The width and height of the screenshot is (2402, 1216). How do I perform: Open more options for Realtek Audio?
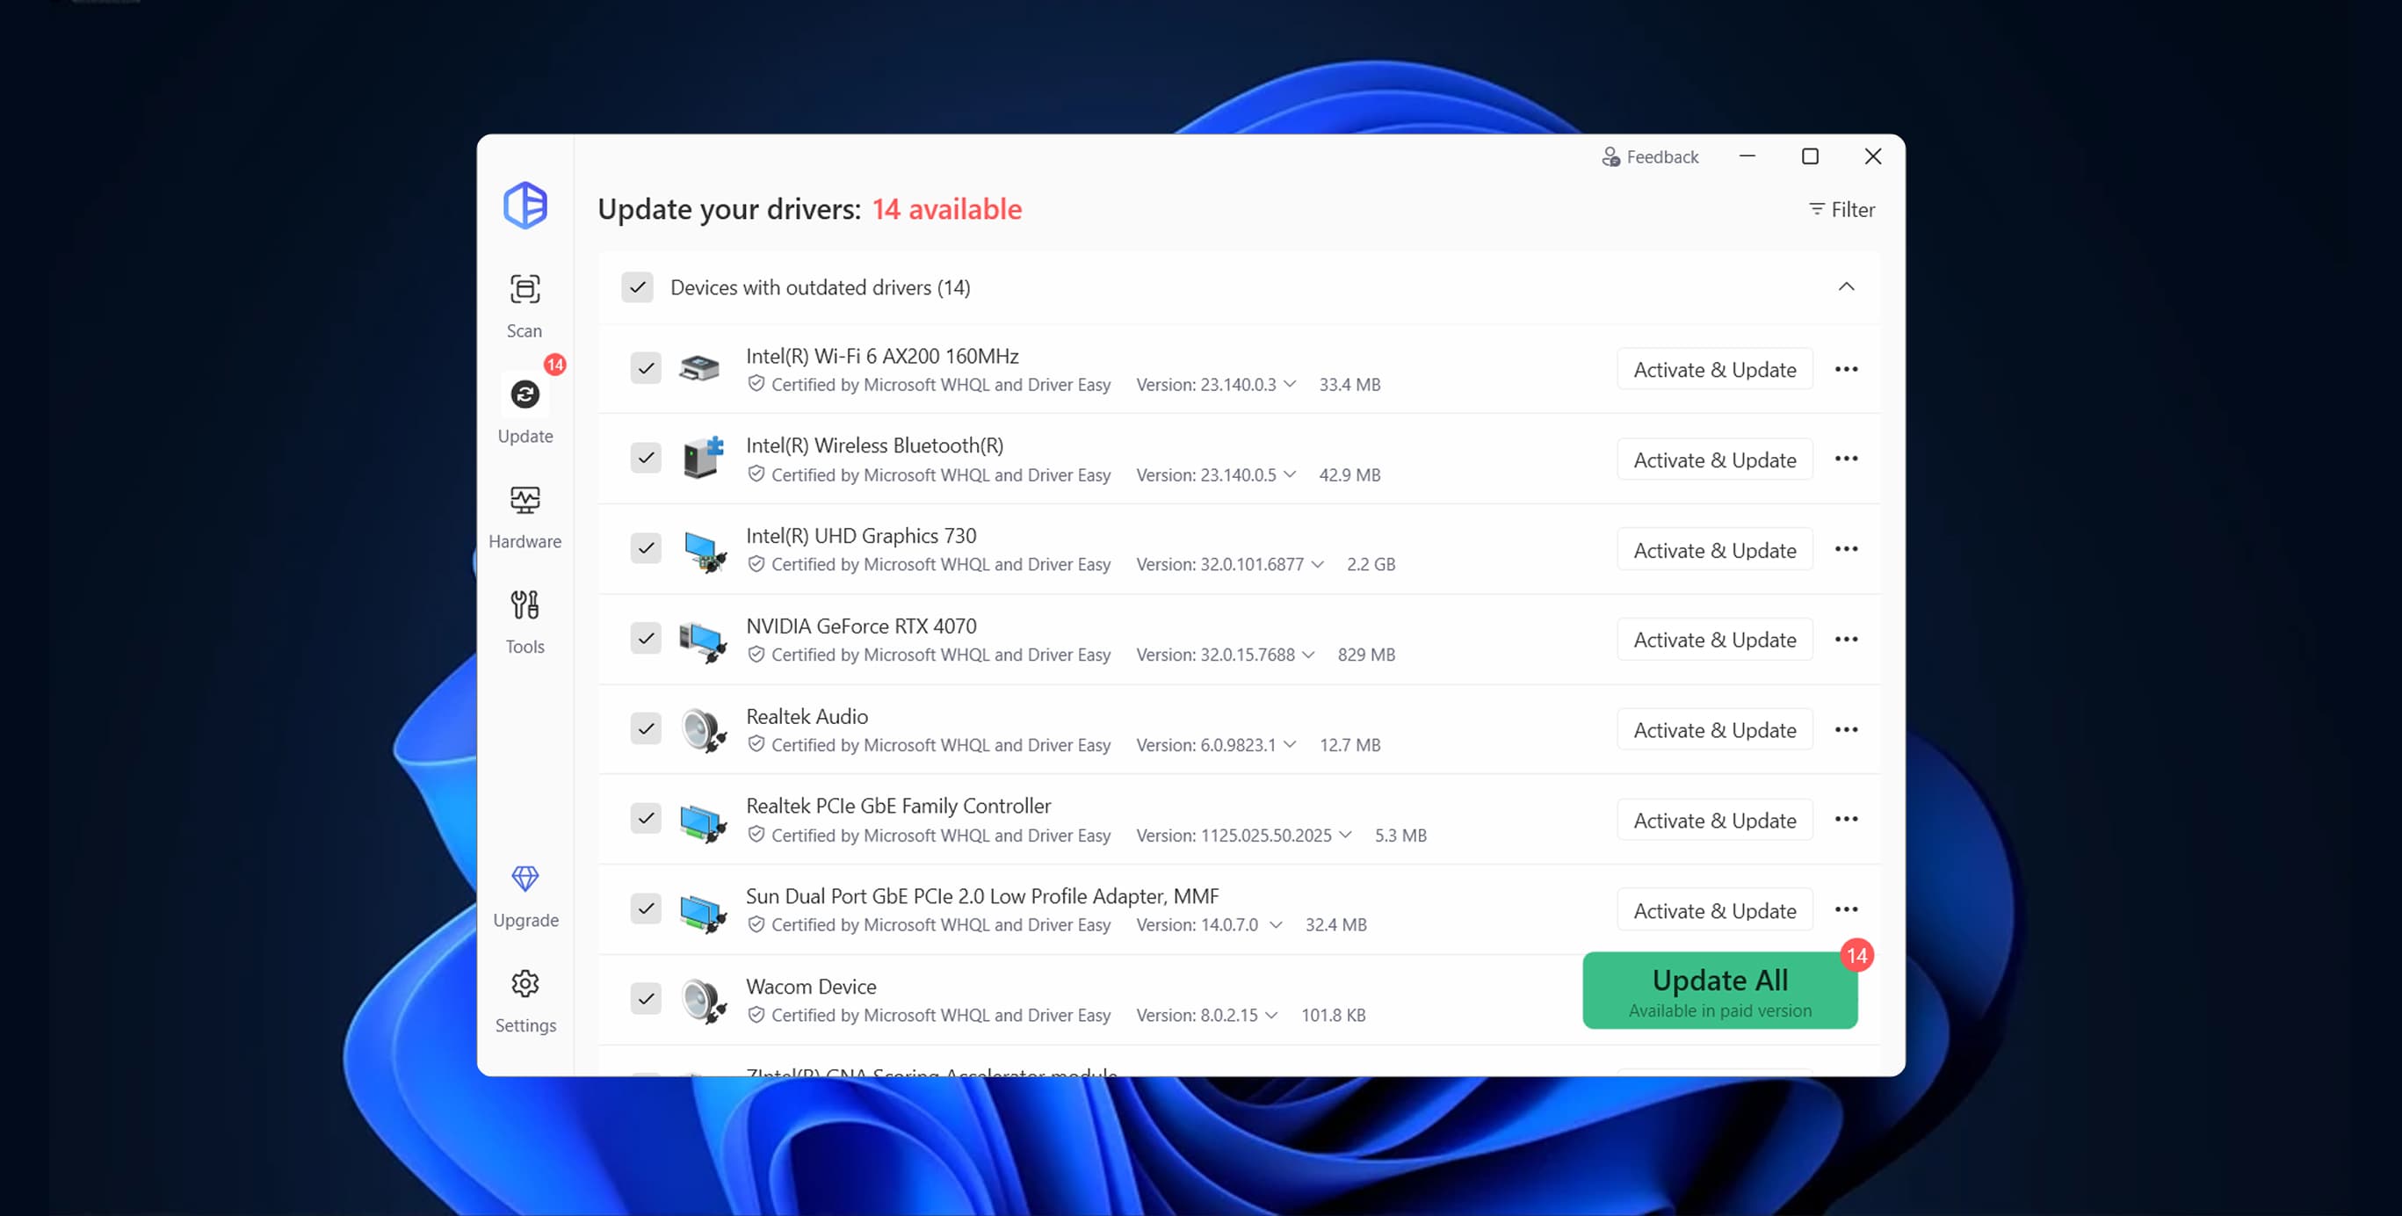[1845, 730]
